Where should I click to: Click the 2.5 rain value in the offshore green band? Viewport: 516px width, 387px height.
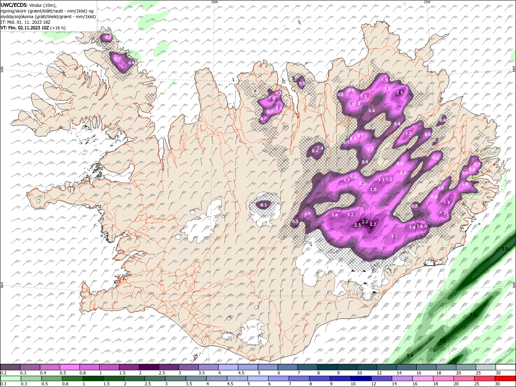coord(505,249)
